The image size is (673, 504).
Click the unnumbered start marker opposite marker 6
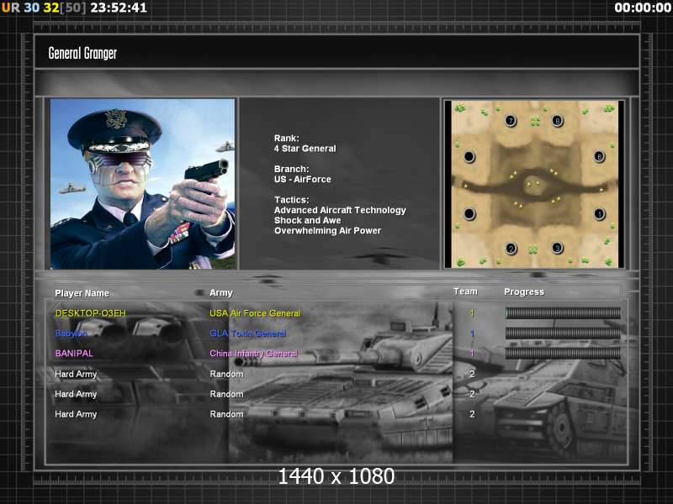point(469,156)
